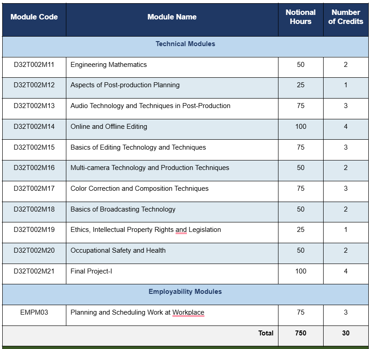Select the Number of Credits header cell
Image resolution: width=371 pixels, height=349 pixels.
tap(345, 17)
